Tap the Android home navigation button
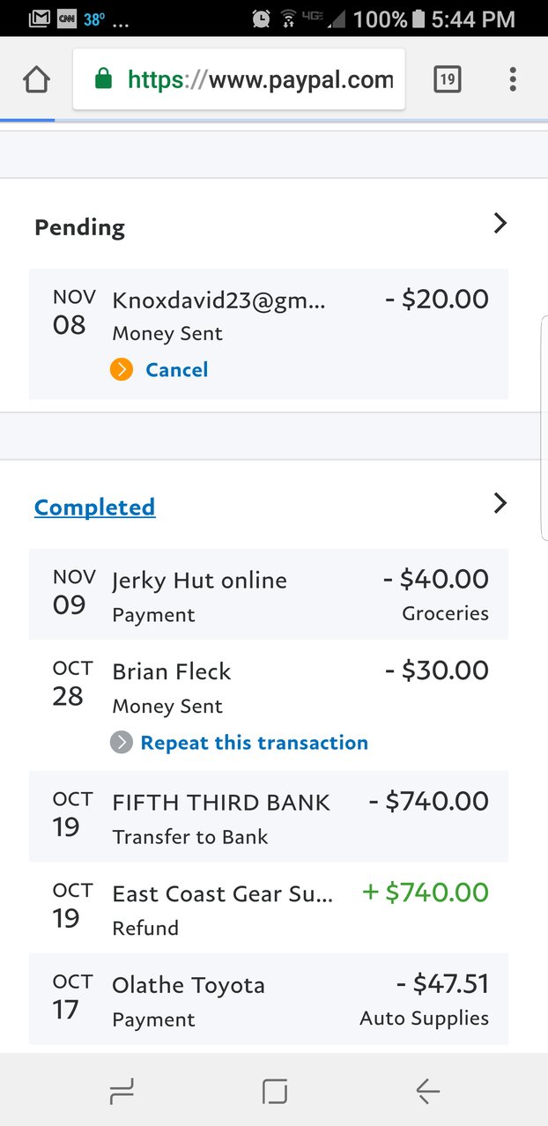 coord(275,1093)
